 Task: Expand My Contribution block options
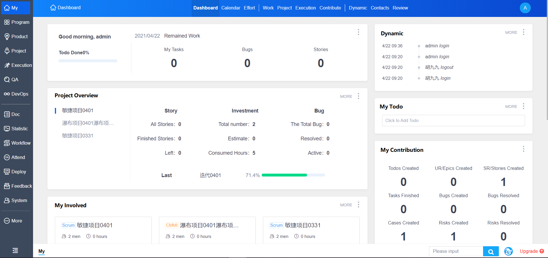point(524,149)
